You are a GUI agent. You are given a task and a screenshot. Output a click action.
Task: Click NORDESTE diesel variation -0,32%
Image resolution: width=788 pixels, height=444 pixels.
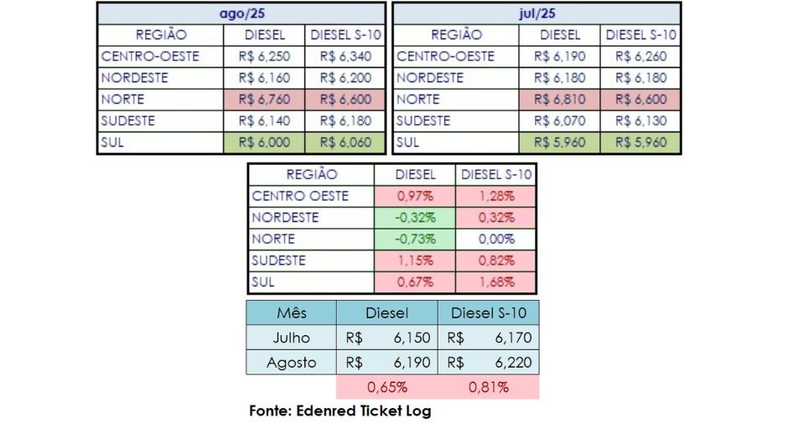coord(415,218)
